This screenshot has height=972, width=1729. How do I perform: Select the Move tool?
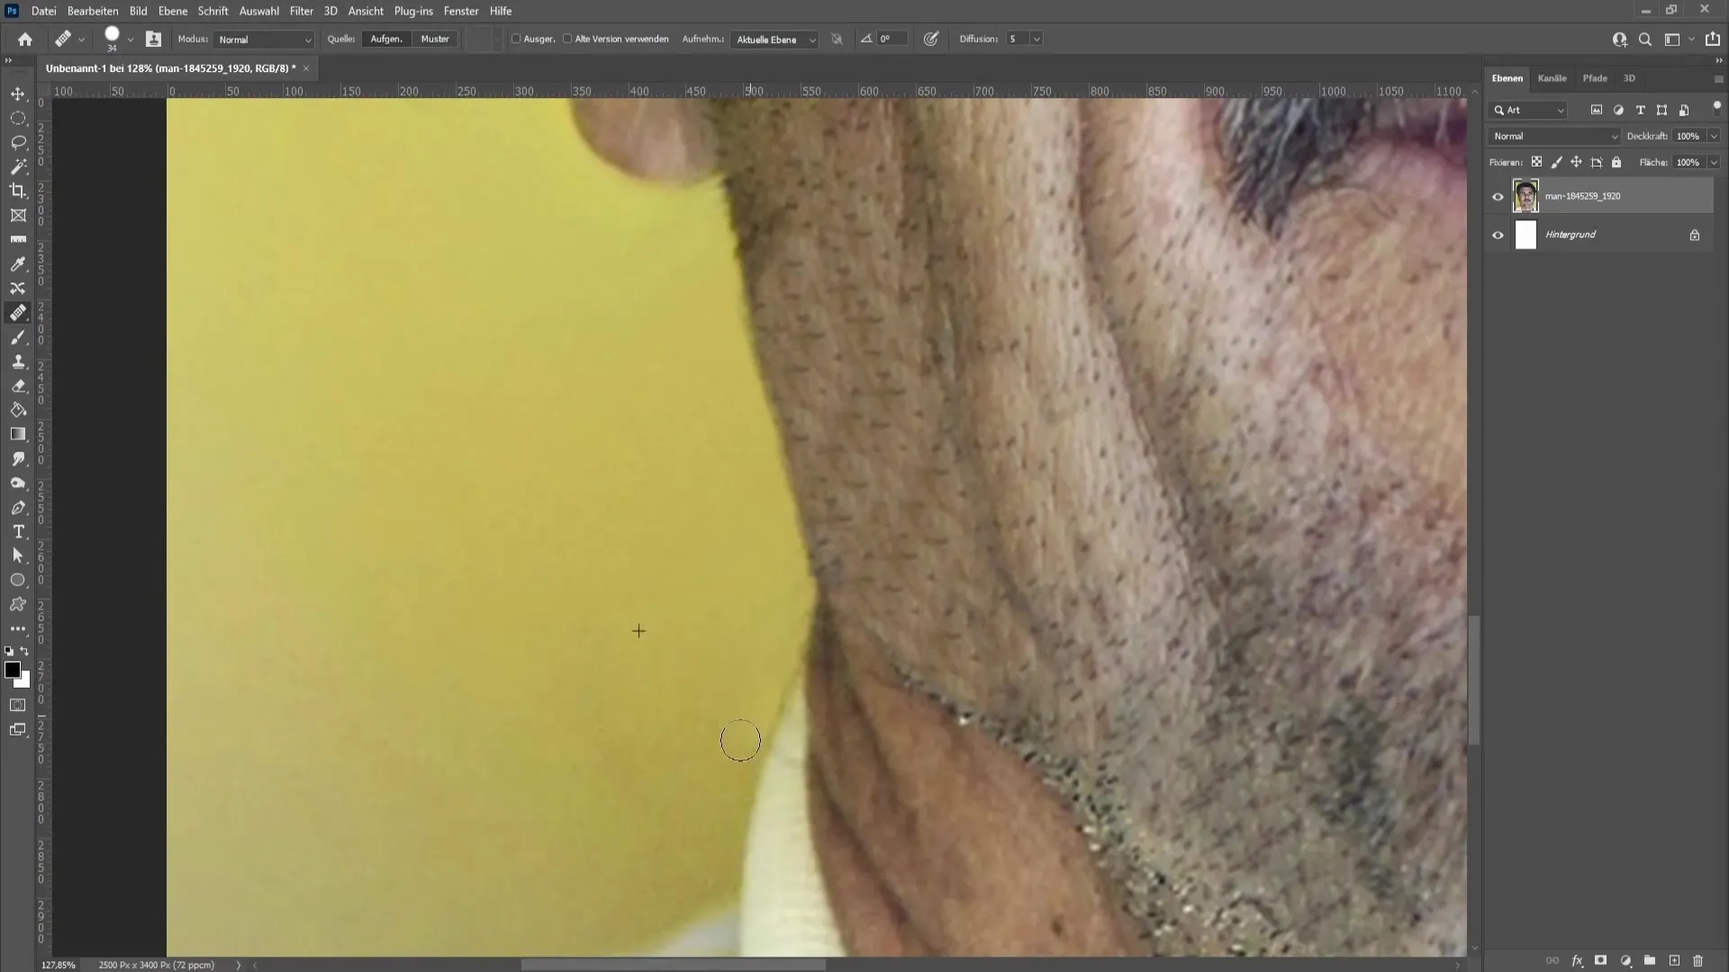(16, 92)
